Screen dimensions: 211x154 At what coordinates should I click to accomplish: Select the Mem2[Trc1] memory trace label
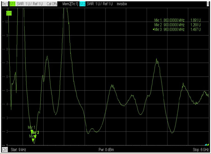(70, 4)
